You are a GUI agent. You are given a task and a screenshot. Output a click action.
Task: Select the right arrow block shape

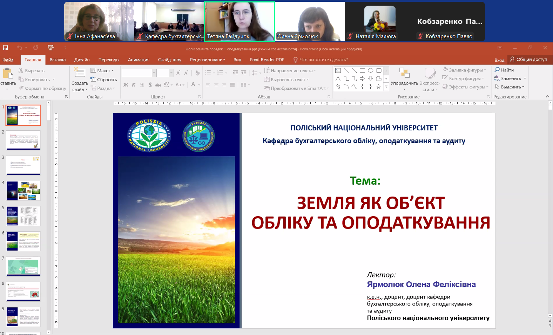coord(362,78)
